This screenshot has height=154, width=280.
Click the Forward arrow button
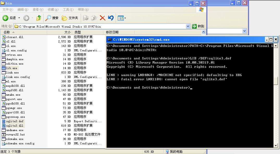pos(26,18)
